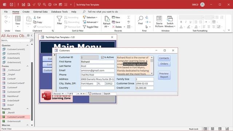Image resolution: width=233 pixels, height=131 pixels.
Task: Toggle the Is Active checkbox
Action: (102, 57)
